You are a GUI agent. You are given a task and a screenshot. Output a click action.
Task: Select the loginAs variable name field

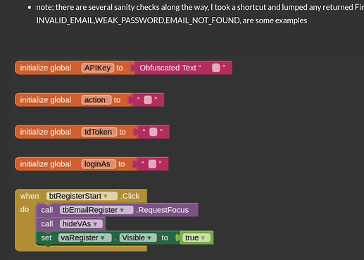(x=99, y=163)
